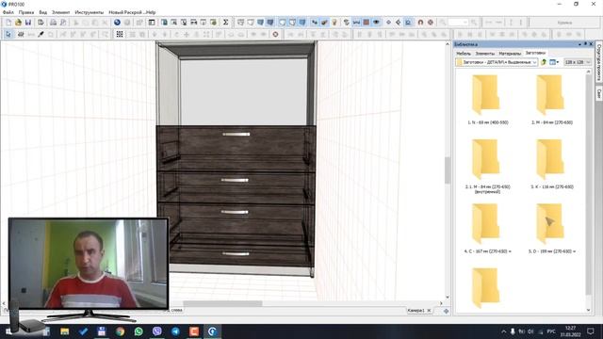Viewport: 603px width, 339px height.
Task: Open the Новый Раскрой menu
Action: click(x=125, y=12)
